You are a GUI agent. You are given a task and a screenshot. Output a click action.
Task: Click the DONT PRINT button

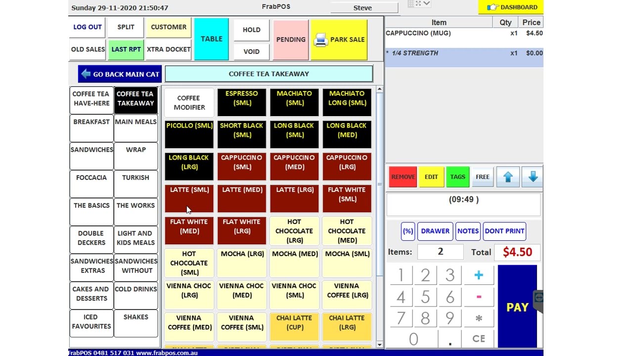504,231
